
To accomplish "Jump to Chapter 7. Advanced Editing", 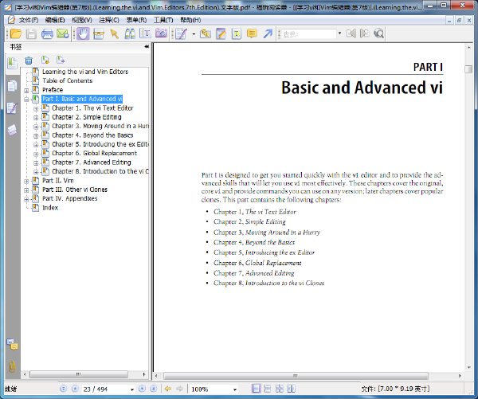I will pos(92,162).
